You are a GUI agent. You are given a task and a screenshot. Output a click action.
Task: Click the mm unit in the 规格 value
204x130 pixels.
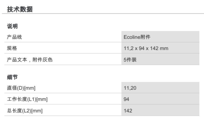[165, 49]
